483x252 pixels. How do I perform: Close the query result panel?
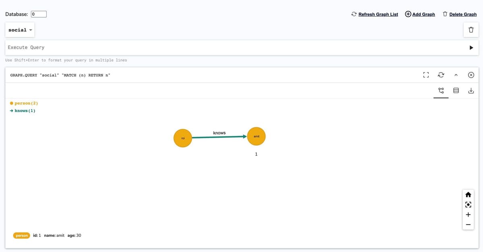click(x=471, y=75)
